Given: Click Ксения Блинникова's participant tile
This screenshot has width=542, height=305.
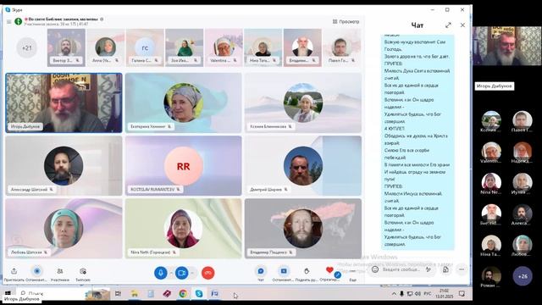Looking at the screenshot, I should (x=303, y=103).
